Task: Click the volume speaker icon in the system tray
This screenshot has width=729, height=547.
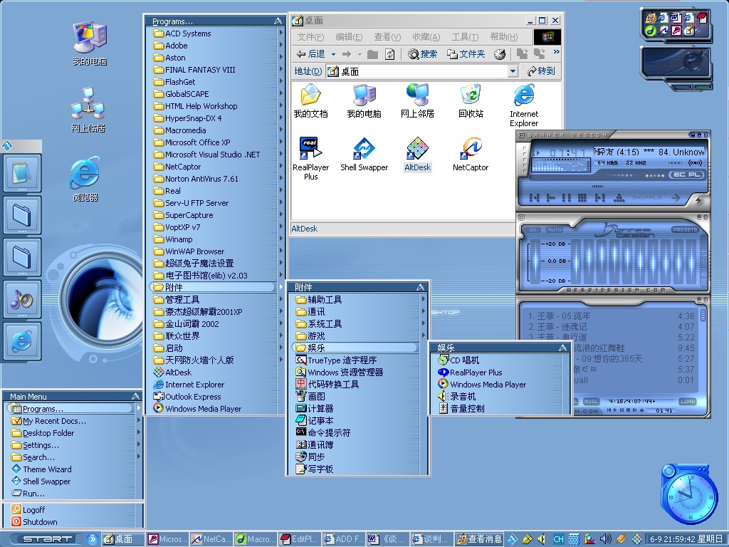Action: coord(605,539)
